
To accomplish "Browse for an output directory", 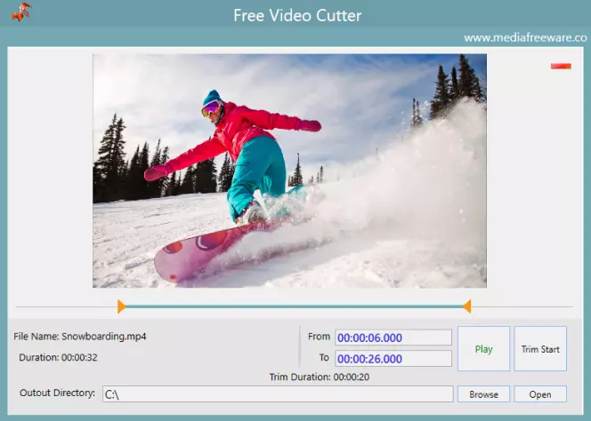I will click(483, 394).
